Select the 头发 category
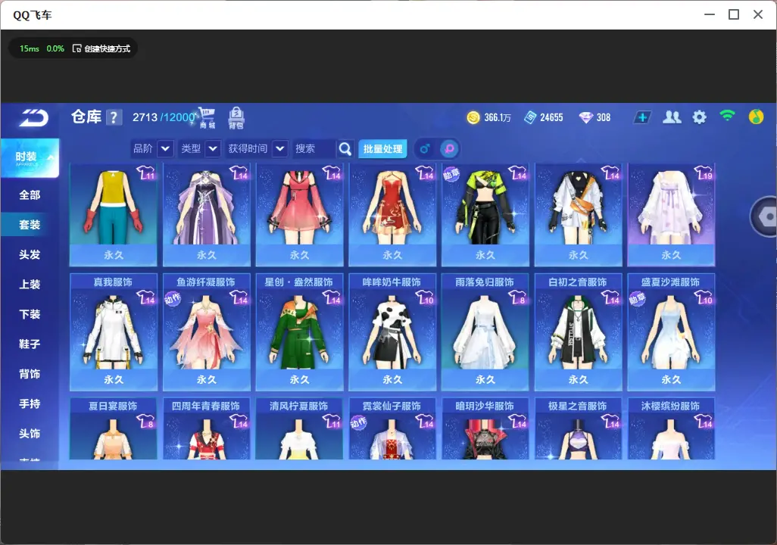This screenshot has width=777, height=545. tap(30, 254)
